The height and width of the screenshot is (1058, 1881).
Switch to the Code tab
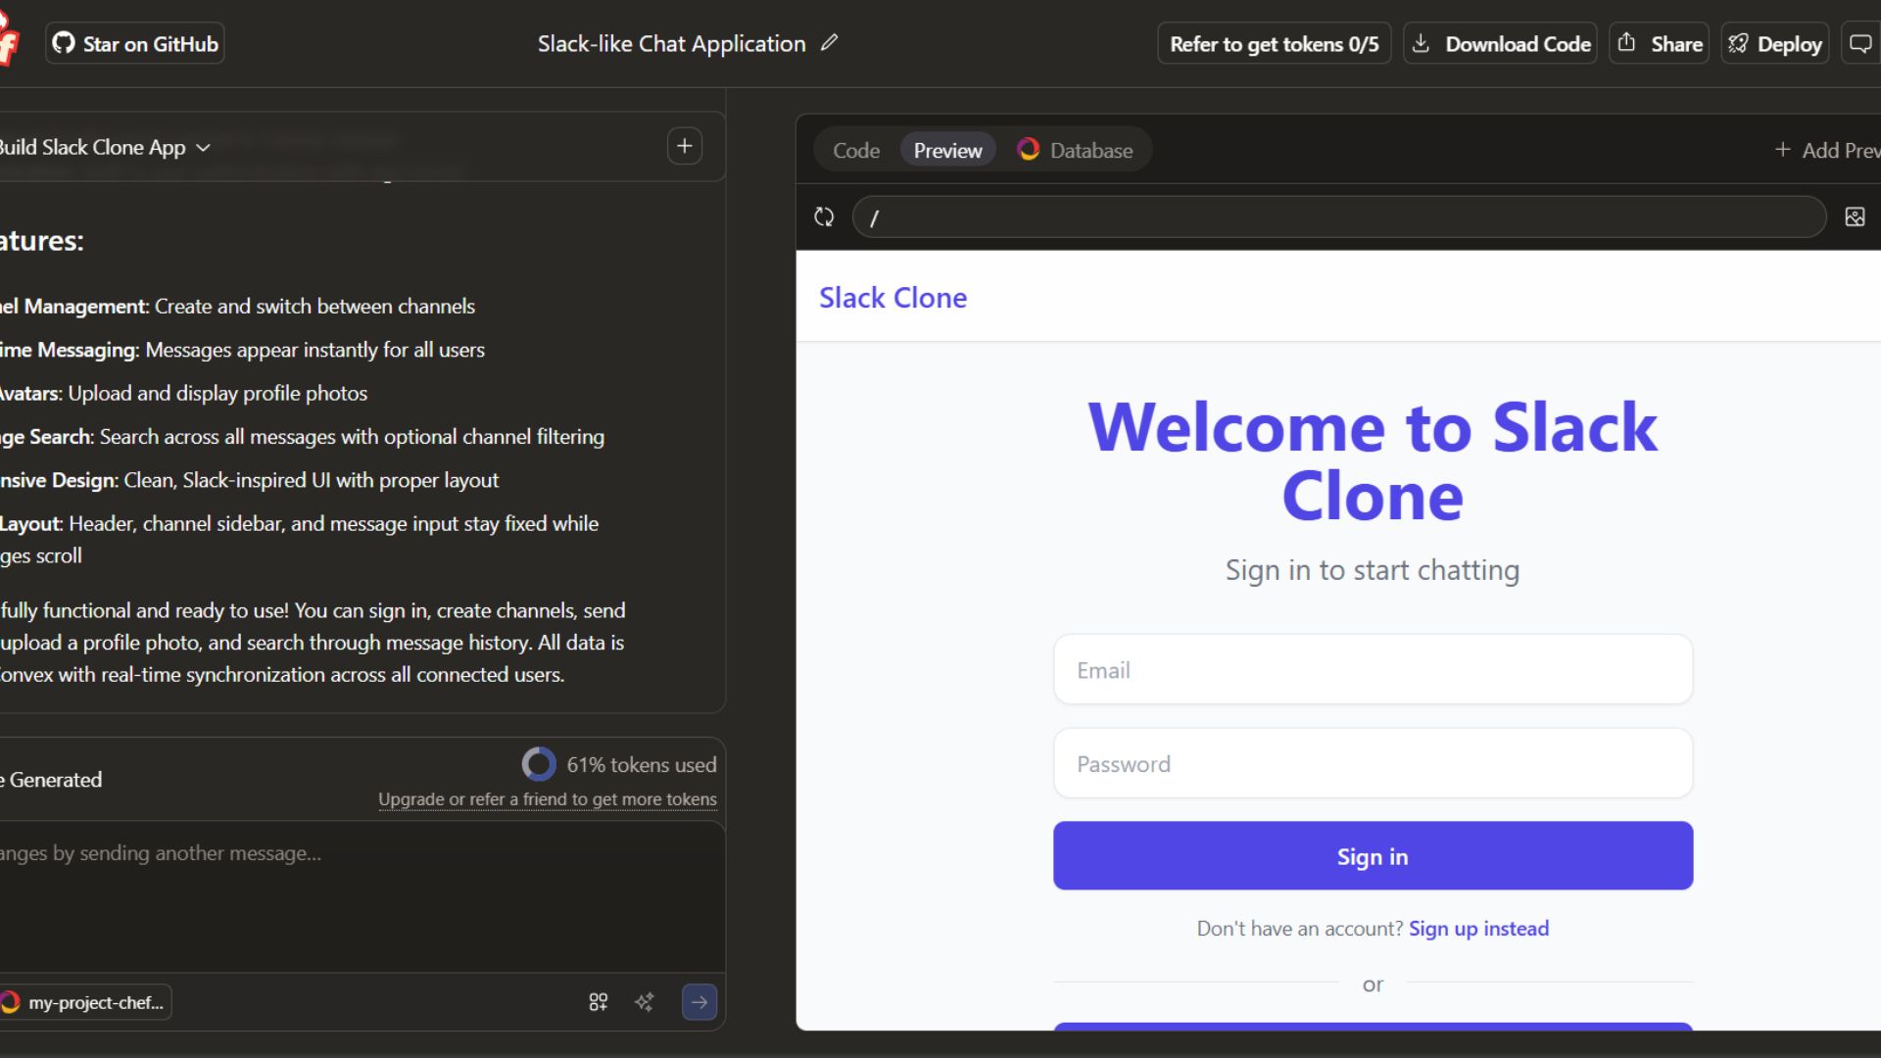point(855,151)
